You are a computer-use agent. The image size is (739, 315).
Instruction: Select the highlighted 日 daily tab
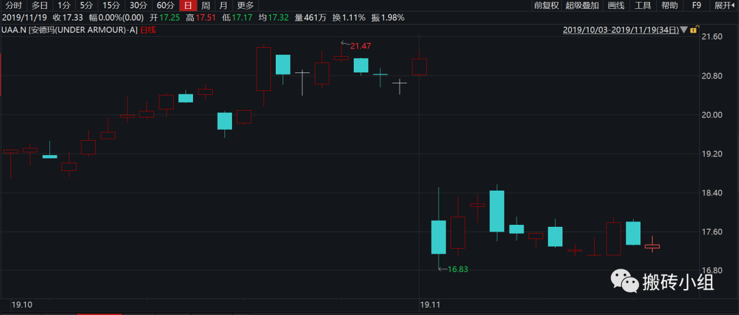[188, 5]
